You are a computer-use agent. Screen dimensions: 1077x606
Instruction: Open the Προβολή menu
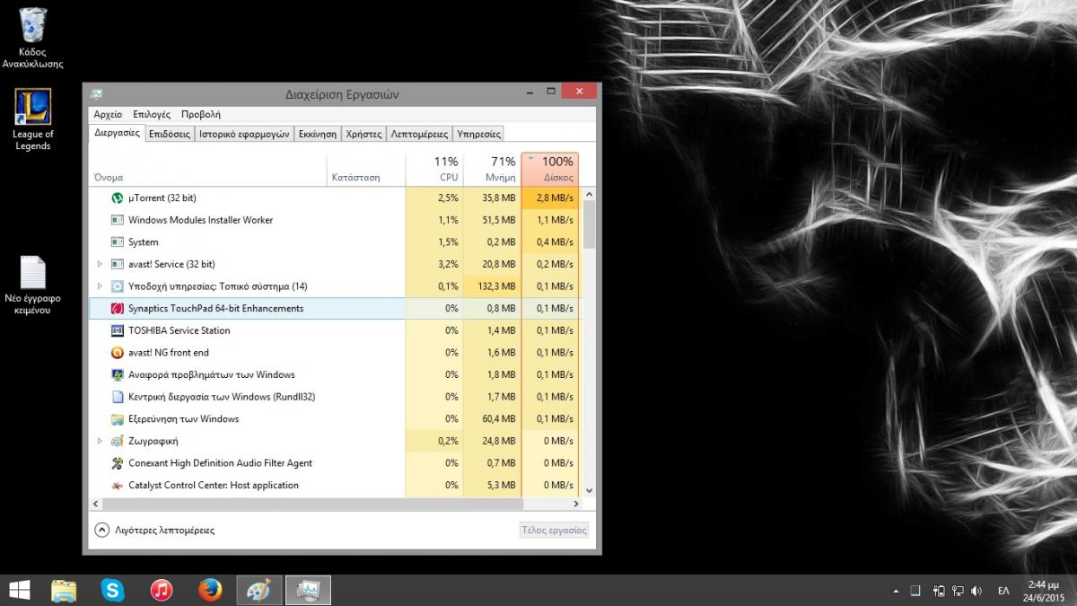point(201,115)
